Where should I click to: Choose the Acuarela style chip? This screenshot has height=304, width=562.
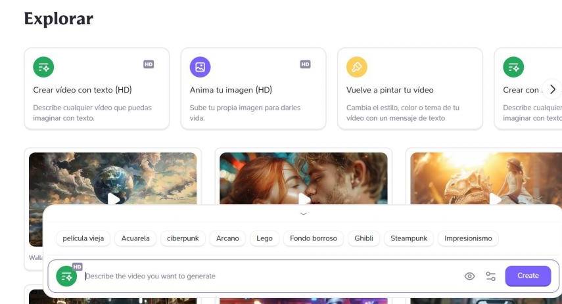(135, 238)
